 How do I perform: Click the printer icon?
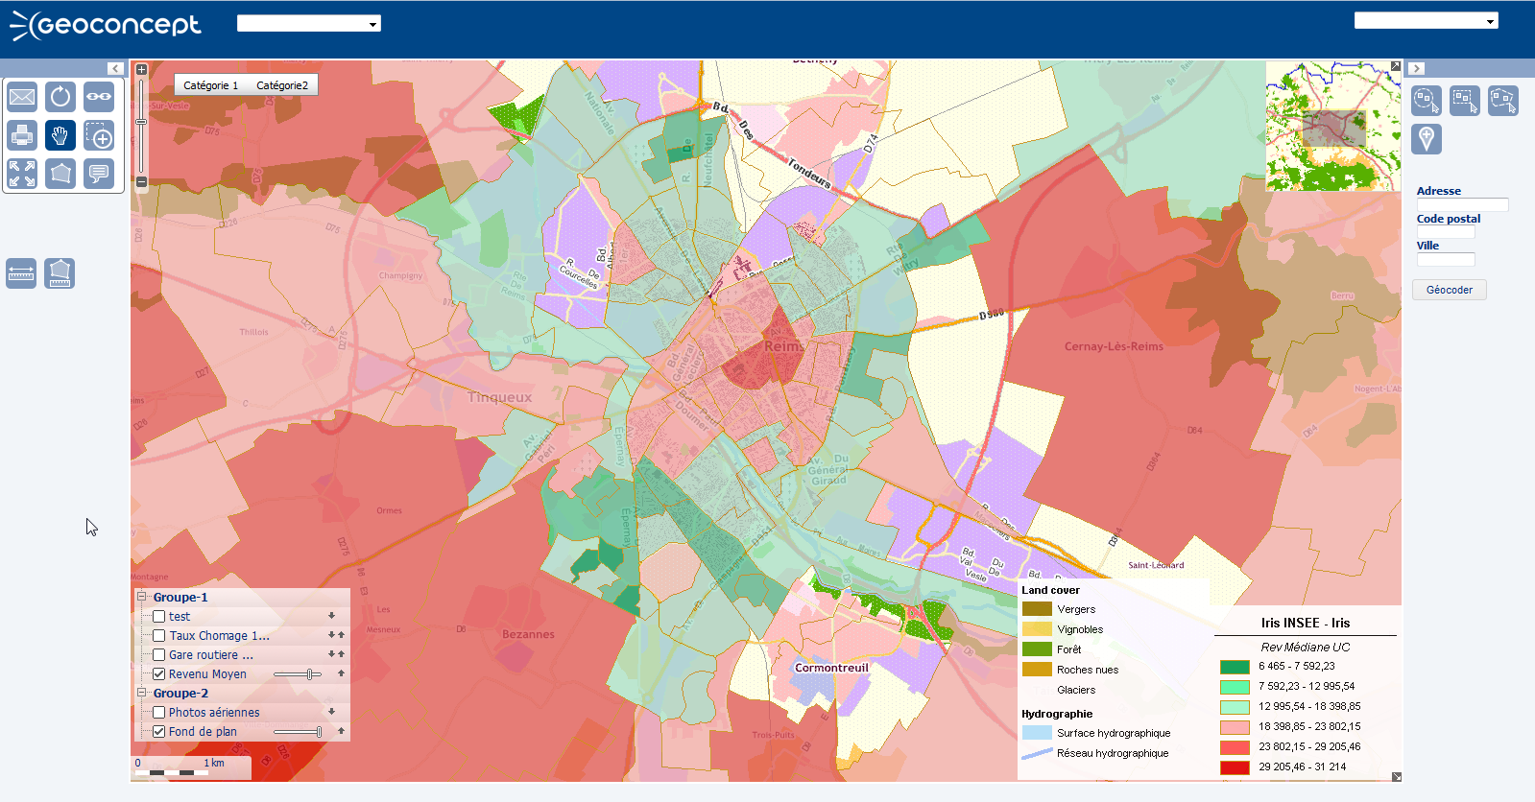click(x=22, y=135)
